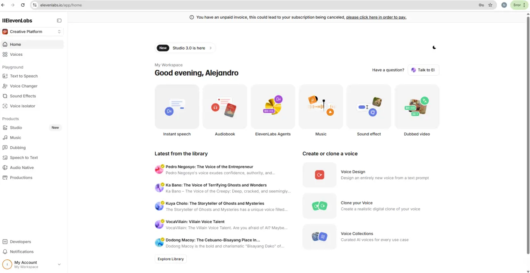This screenshot has width=530, height=273.
Task: Click the Talk to El button
Action: 423,70
